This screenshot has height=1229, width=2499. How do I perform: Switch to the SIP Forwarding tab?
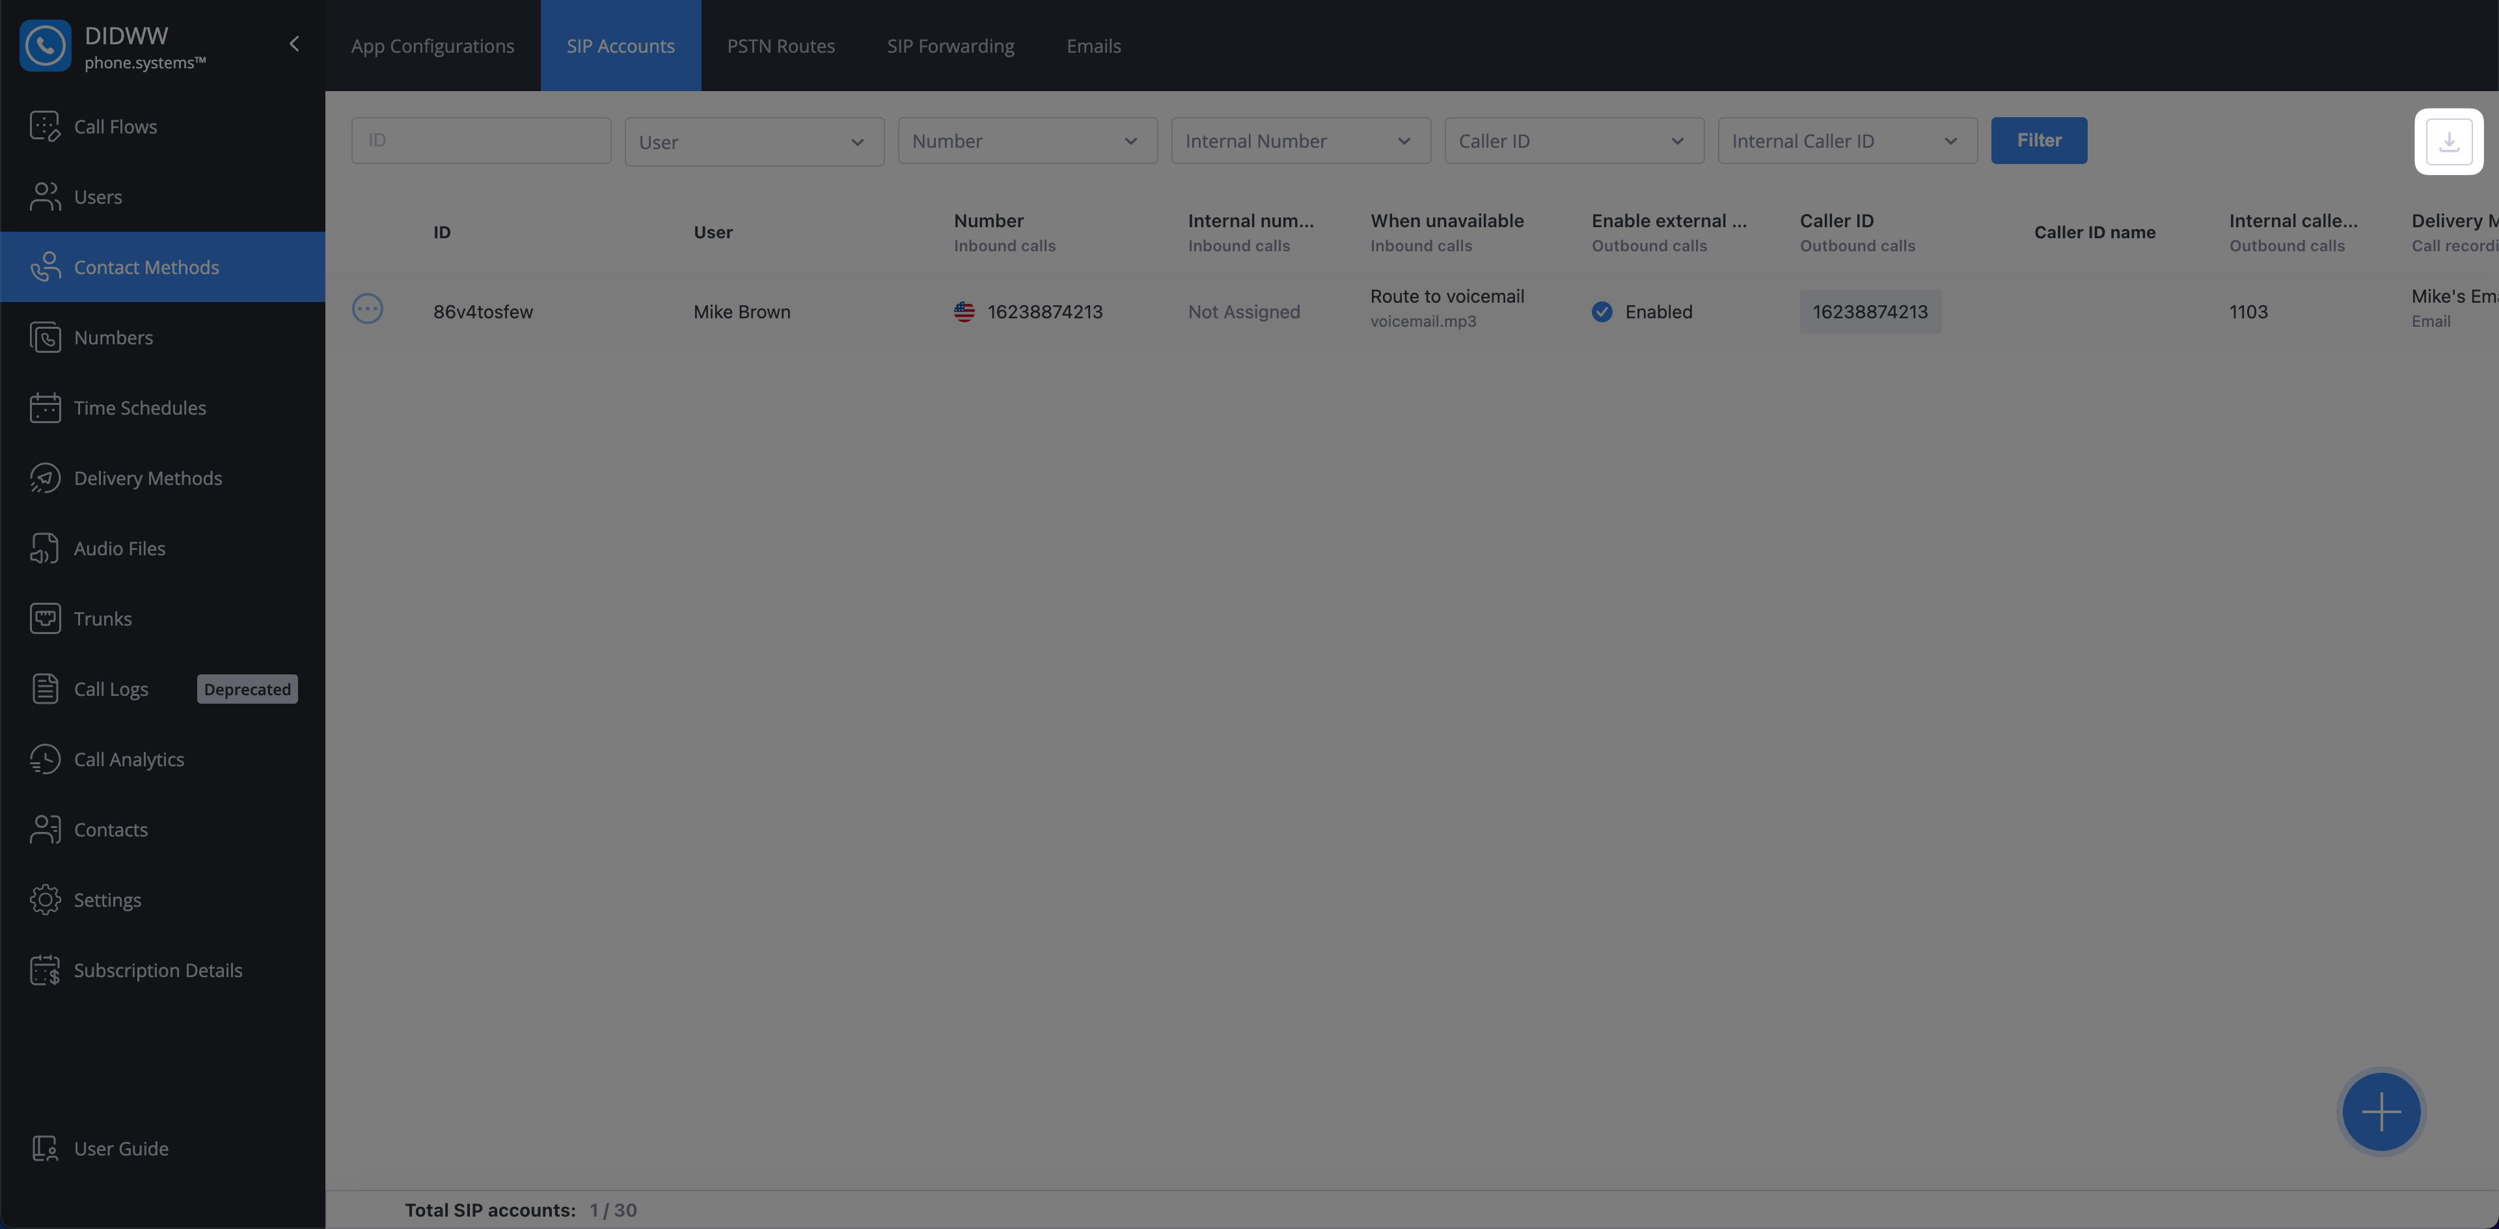[x=951, y=46]
